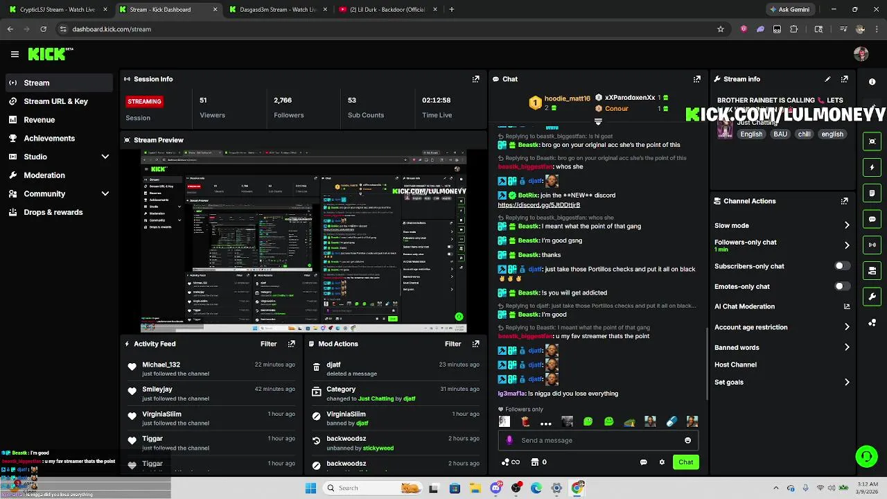Enable Emotes-only chat
This screenshot has height=499, width=887.
click(842, 286)
